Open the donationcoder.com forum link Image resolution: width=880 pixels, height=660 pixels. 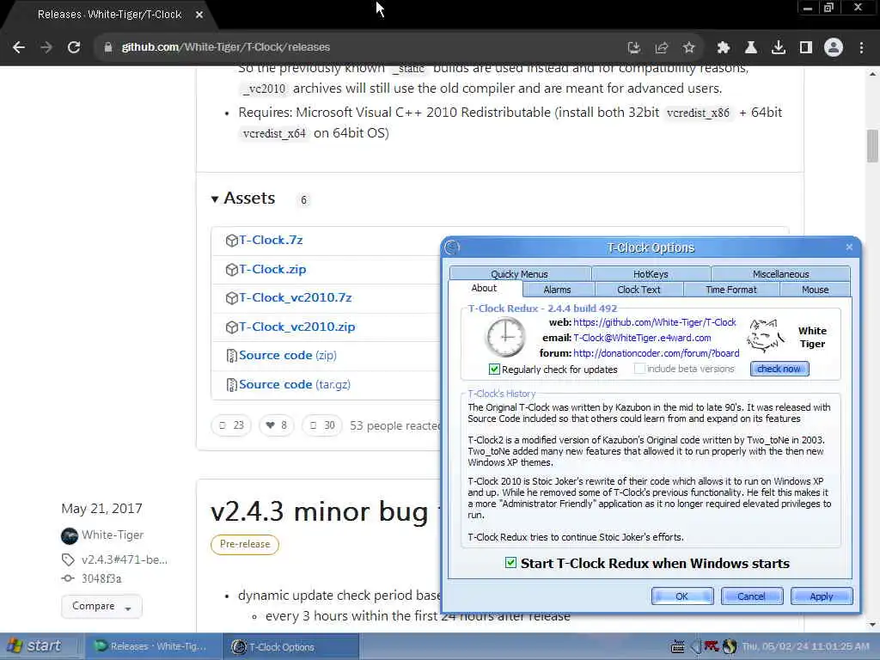[656, 353]
